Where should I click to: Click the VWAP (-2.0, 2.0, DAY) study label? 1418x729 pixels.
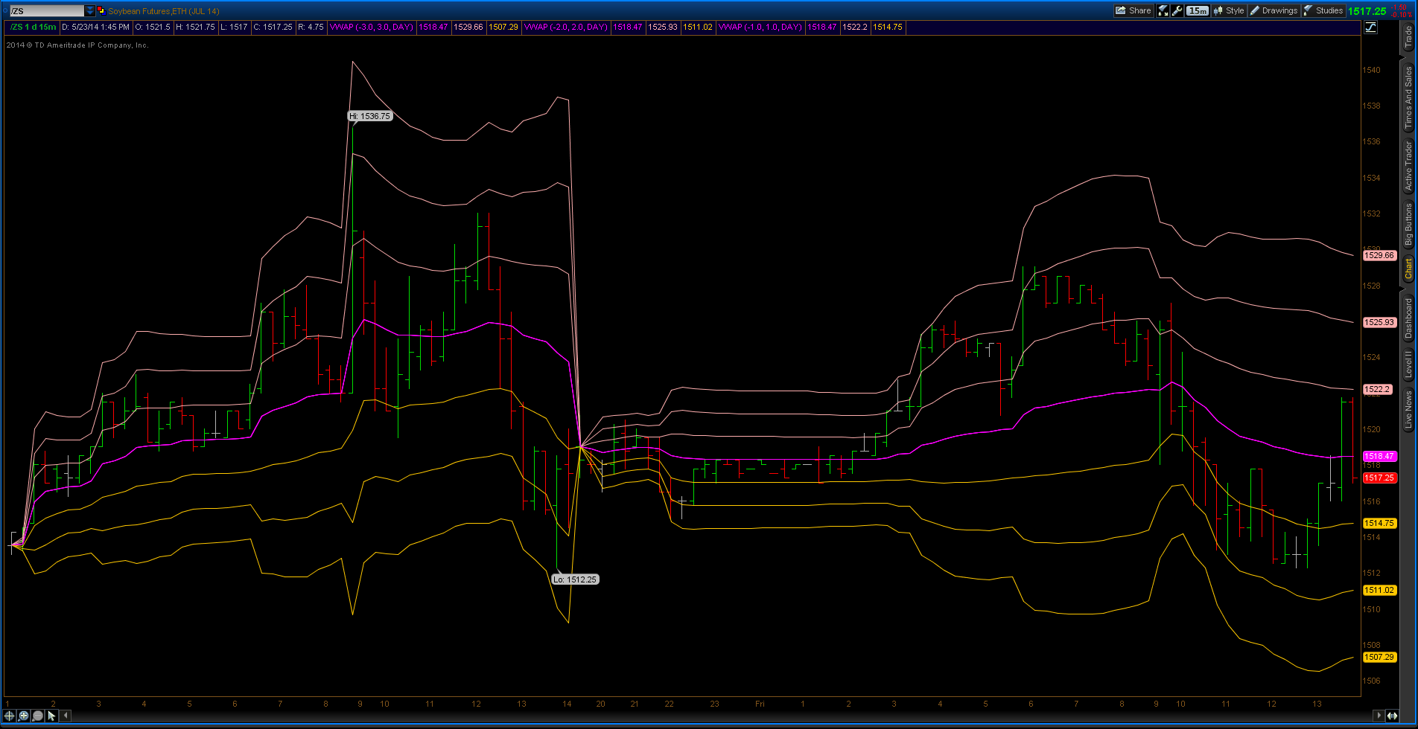point(566,27)
